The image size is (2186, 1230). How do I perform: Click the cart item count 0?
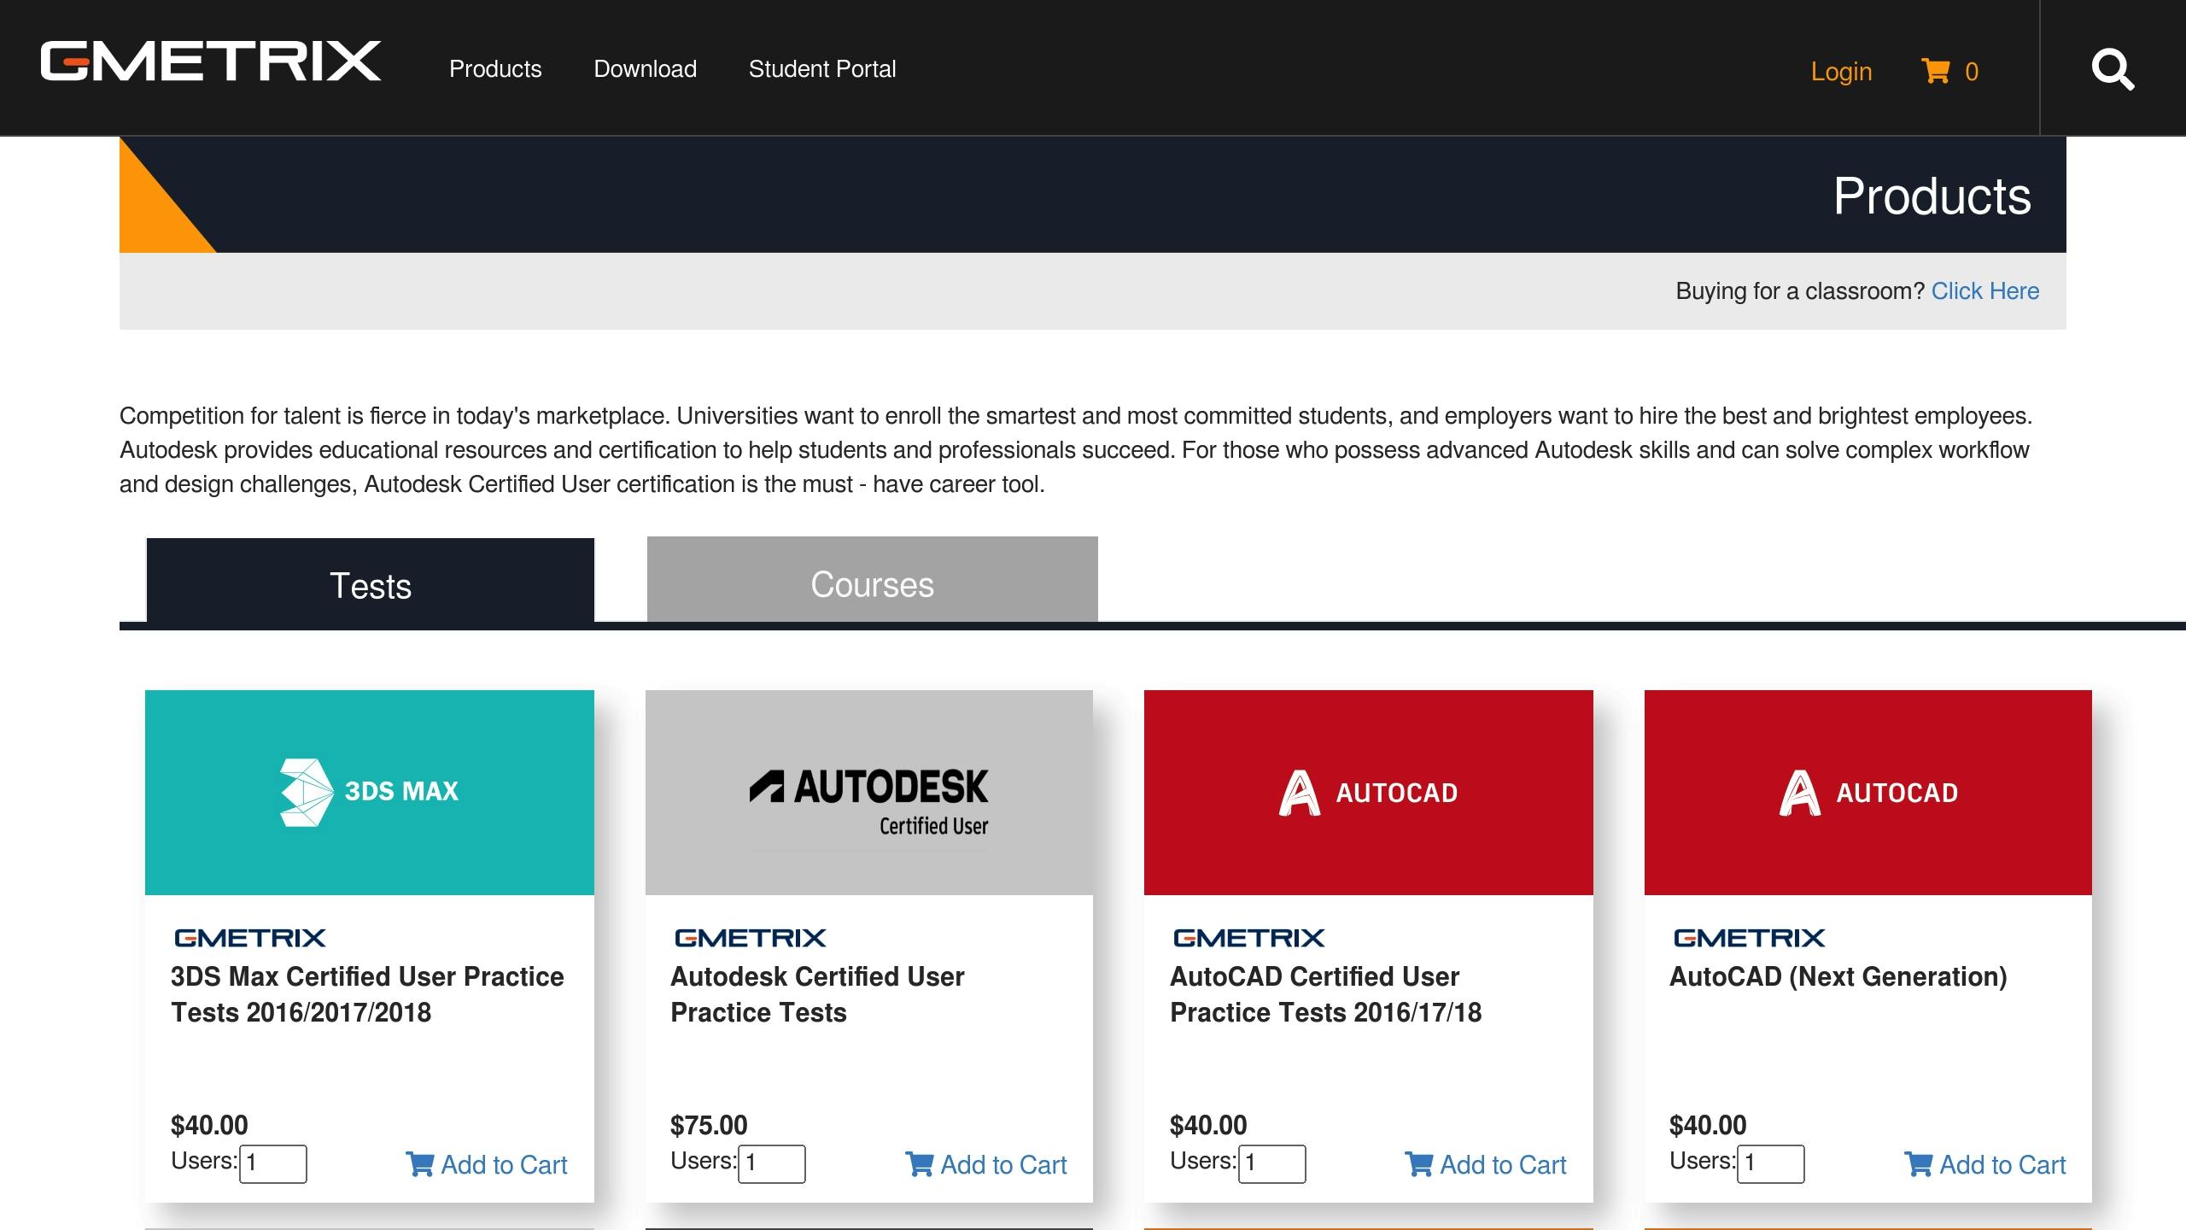(x=1972, y=72)
